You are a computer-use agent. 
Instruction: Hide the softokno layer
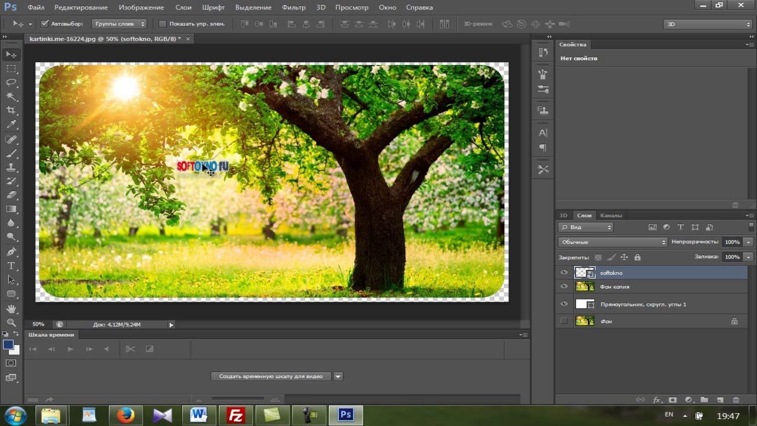pyautogui.click(x=564, y=273)
